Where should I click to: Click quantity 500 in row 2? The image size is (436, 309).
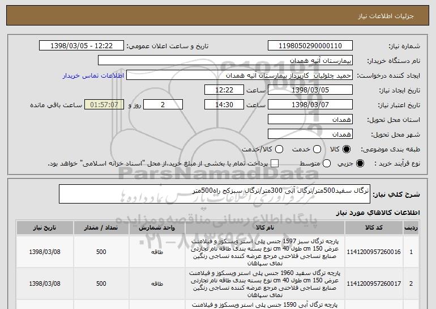(x=101, y=283)
